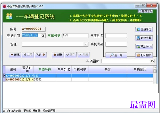This screenshot has height=113, width=160.
Task: Go to next record with 下笔
Action: coord(41,55)
